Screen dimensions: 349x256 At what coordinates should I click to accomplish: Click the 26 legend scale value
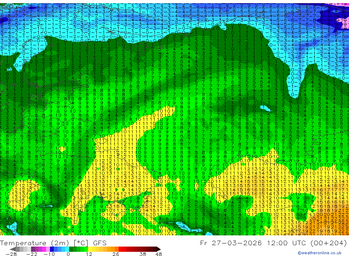point(116,254)
